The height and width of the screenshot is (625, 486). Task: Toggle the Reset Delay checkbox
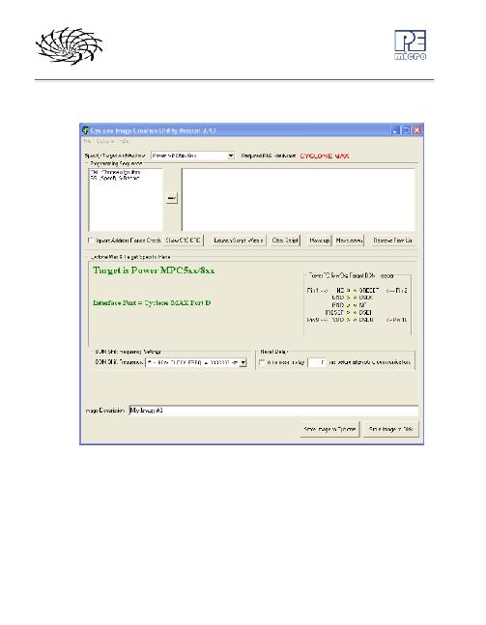click(262, 362)
